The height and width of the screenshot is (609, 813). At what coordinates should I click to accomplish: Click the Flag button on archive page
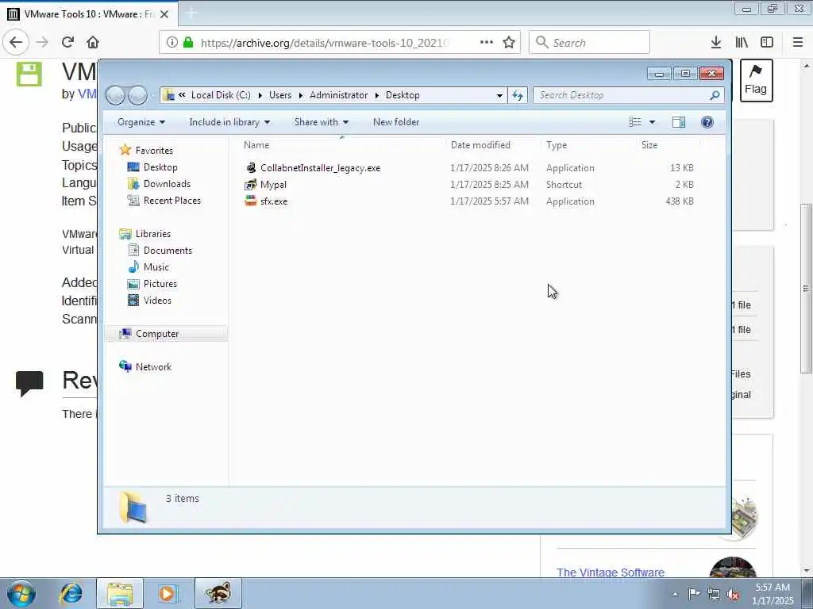[756, 80]
